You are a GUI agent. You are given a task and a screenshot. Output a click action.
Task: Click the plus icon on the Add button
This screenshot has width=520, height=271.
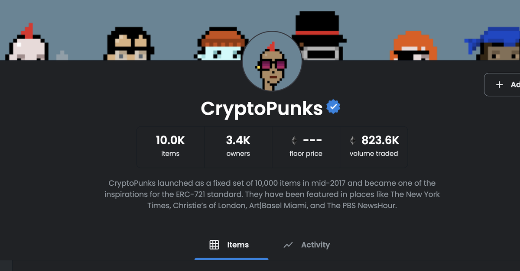(499, 84)
